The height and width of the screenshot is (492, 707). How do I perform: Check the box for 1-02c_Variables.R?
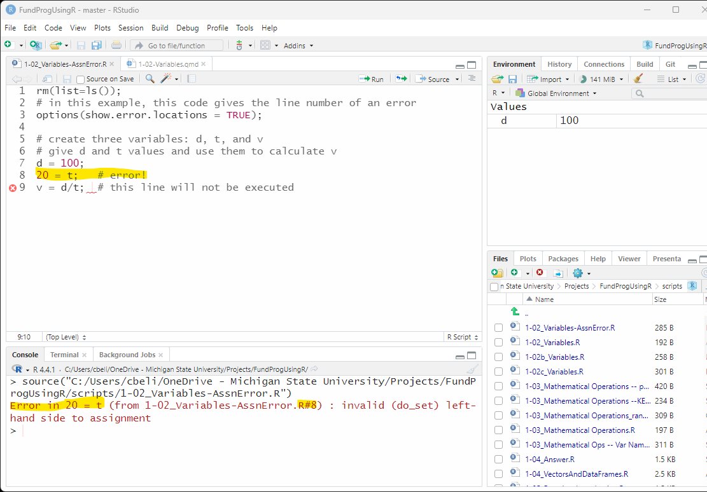click(498, 372)
